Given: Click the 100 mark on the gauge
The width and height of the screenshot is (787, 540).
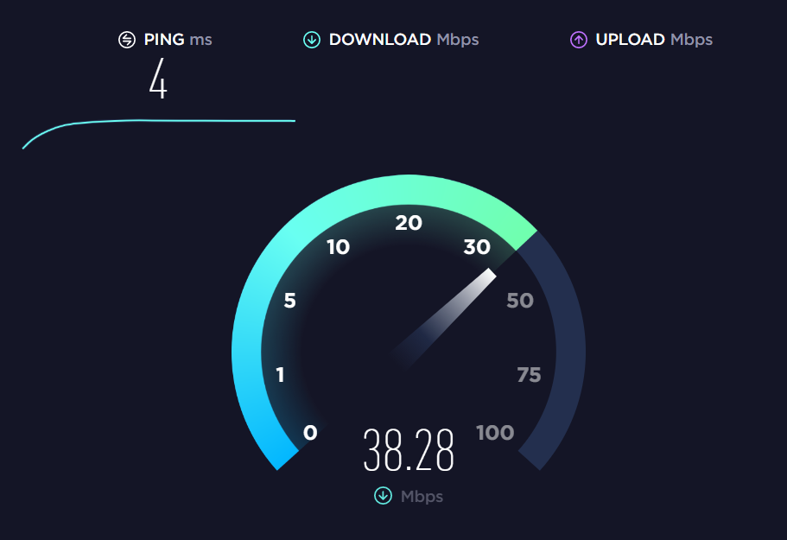Looking at the screenshot, I should coord(495,433).
